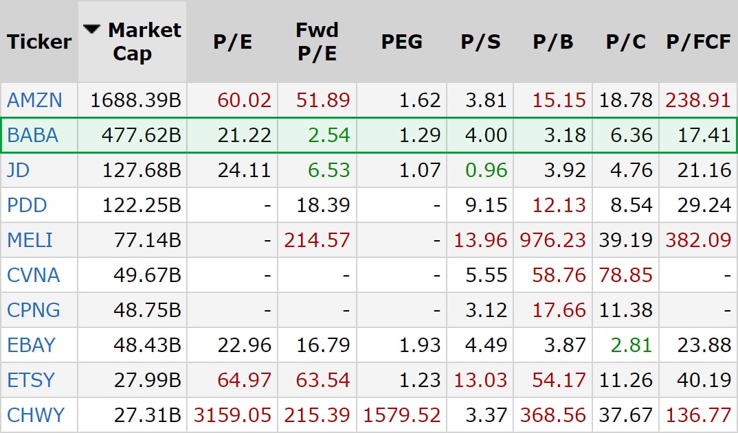
Task: Select the MELI ticker
Action: tap(30, 240)
